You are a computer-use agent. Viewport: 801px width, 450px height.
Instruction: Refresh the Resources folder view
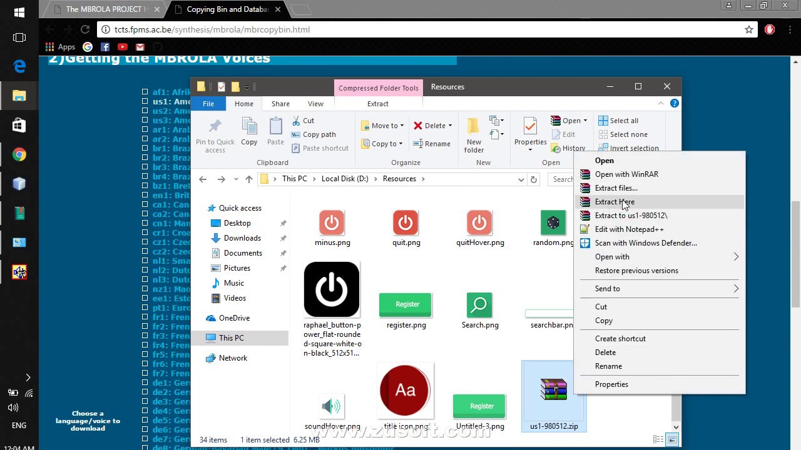(534, 179)
